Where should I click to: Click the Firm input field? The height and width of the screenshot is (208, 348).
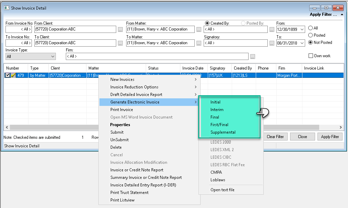point(157,56)
